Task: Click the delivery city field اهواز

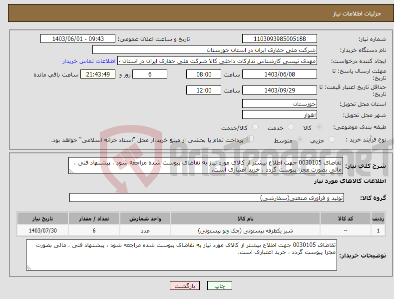Action: pyautogui.click(x=280, y=115)
